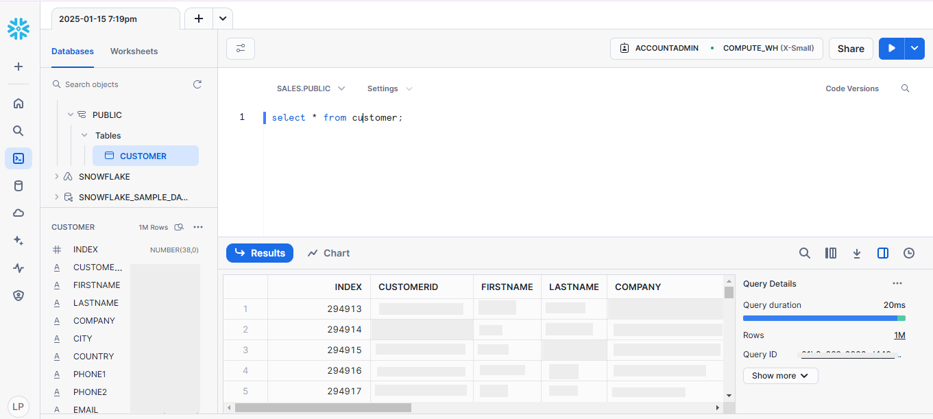Expand the SNOWFLAKE database node
The height and width of the screenshot is (419, 933).
click(57, 177)
